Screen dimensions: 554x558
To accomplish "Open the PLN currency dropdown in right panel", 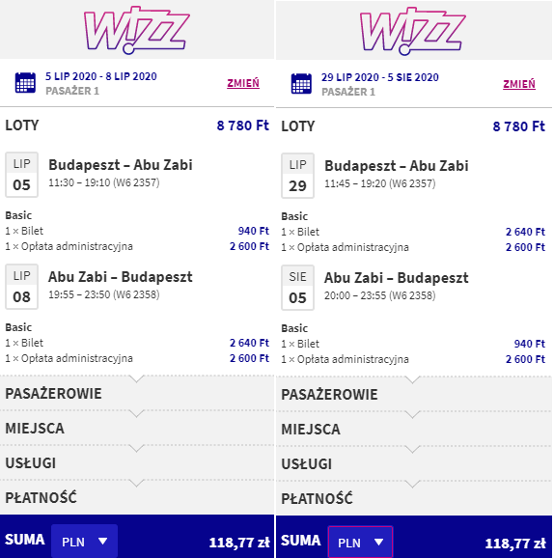I will 360,542.
